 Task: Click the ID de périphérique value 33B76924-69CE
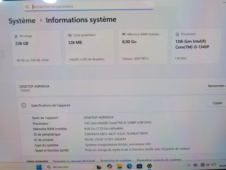[116, 134]
